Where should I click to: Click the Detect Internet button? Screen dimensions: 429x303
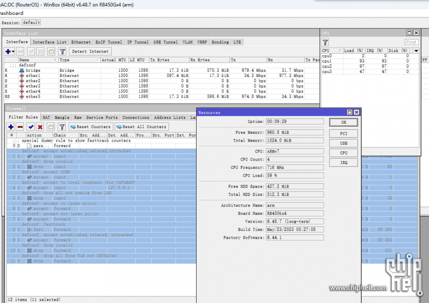click(x=90, y=51)
